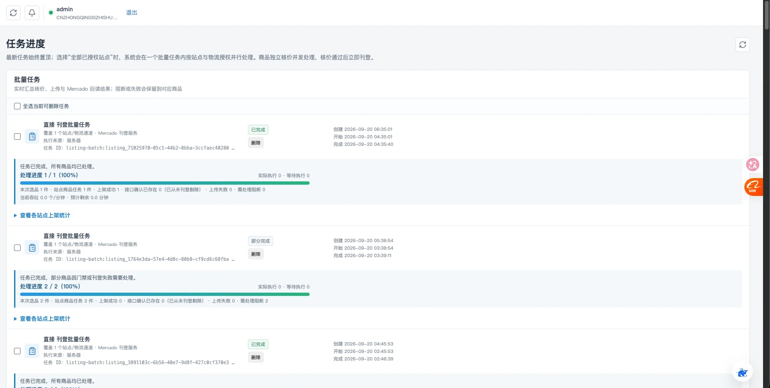Click the task ID starting listing_3891103c
770x388 pixels.
(139, 362)
